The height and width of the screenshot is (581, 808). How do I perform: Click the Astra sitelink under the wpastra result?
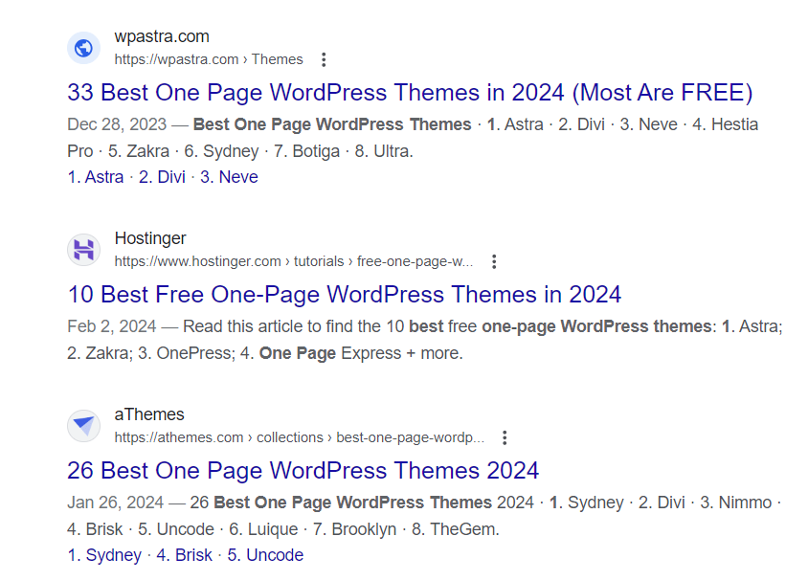(96, 176)
